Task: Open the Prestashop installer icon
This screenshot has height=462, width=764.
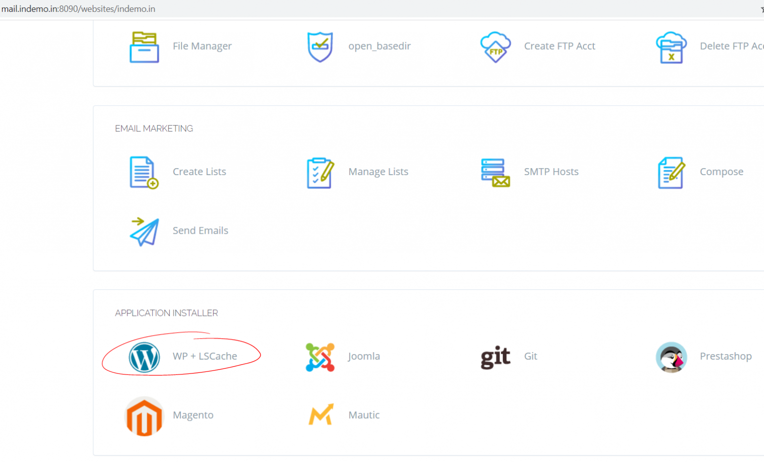Action: pos(671,357)
